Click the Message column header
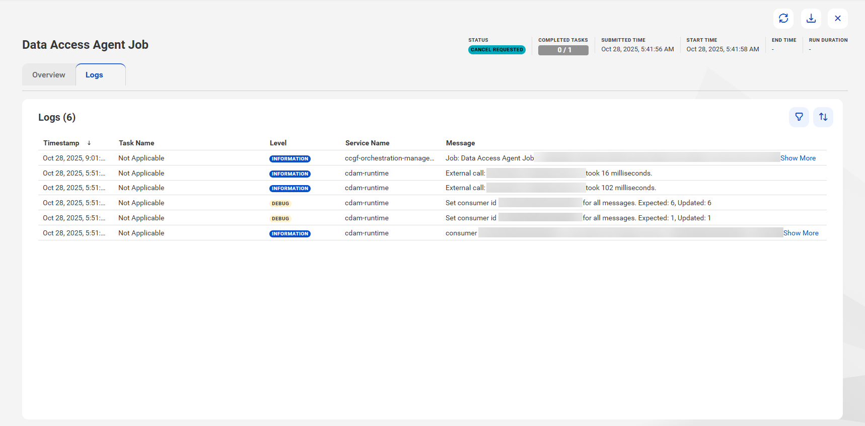865x426 pixels. [460, 143]
